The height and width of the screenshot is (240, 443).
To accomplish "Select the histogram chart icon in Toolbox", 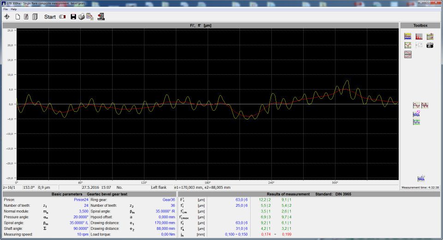I will (x=419, y=36).
